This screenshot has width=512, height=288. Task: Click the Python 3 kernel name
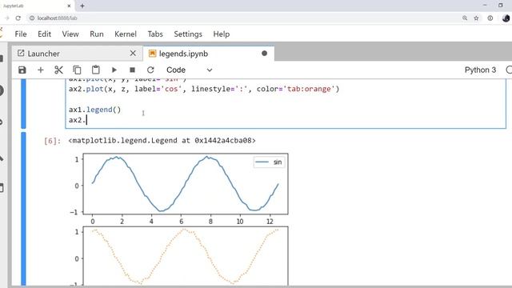[x=480, y=70]
